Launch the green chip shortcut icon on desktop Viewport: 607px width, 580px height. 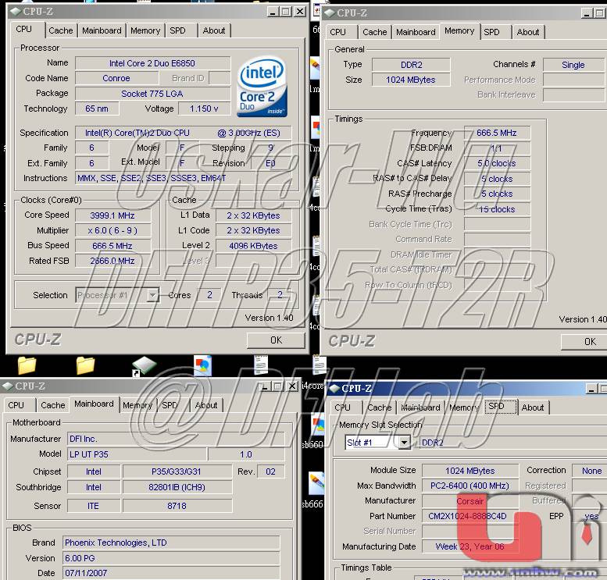144,365
